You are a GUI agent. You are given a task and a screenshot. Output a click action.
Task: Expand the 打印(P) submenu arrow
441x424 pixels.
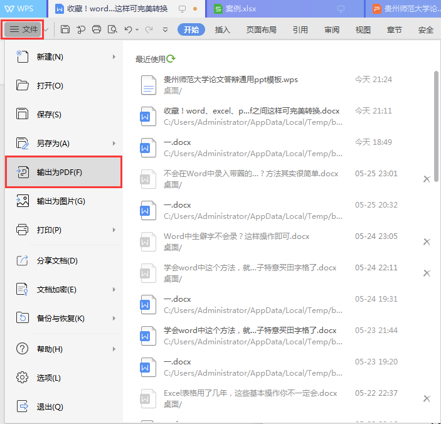(x=114, y=230)
